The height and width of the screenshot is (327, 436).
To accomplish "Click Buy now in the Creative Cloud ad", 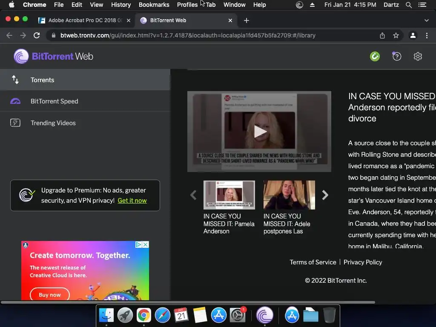I will click(x=50, y=295).
